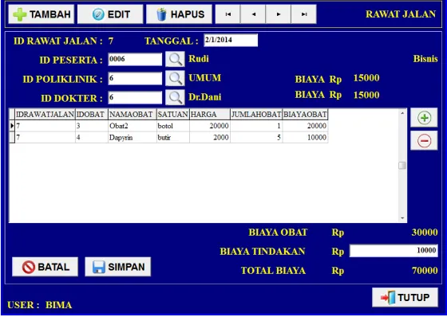Click the BIAYA TINDAKAN amount field
The height and width of the screenshot is (317, 447).
tap(394, 251)
